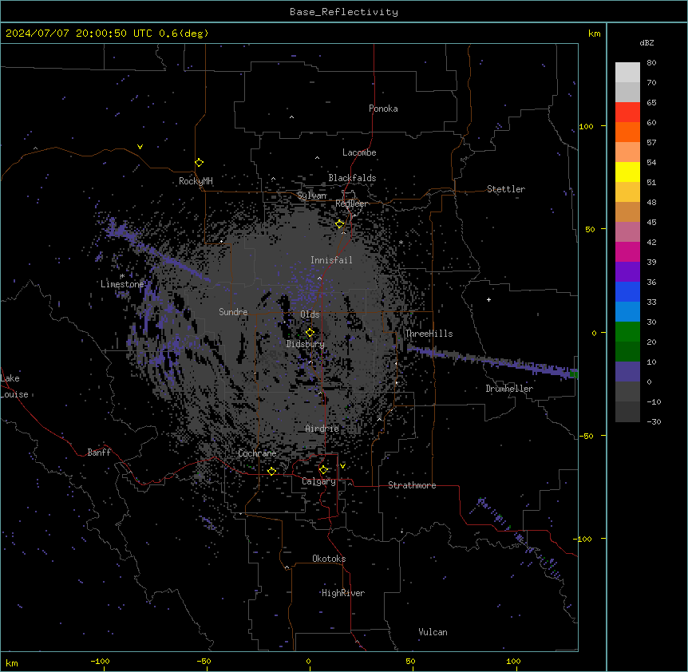Click the Limestone label

tap(122, 284)
